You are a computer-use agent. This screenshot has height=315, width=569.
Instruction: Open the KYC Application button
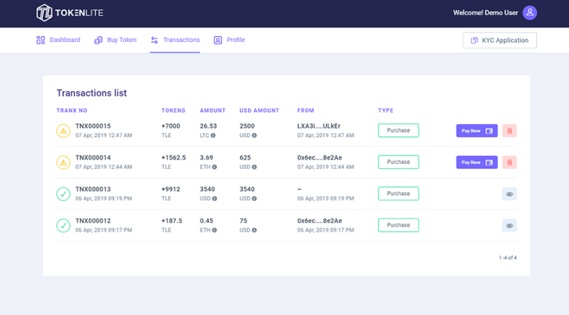tap(499, 41)
